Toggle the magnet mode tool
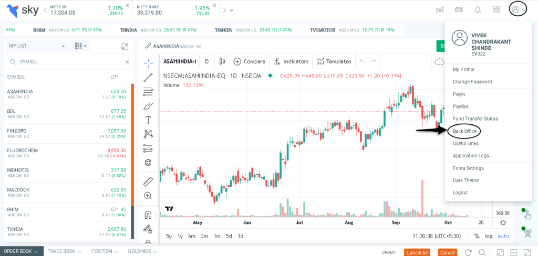The height and width of the screenshot is (256, 538). [x=148, y=215]
